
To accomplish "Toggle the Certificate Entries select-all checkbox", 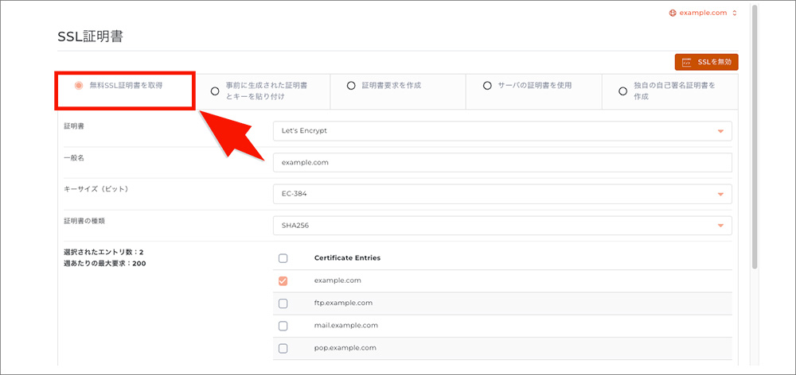I will point(283,258).
